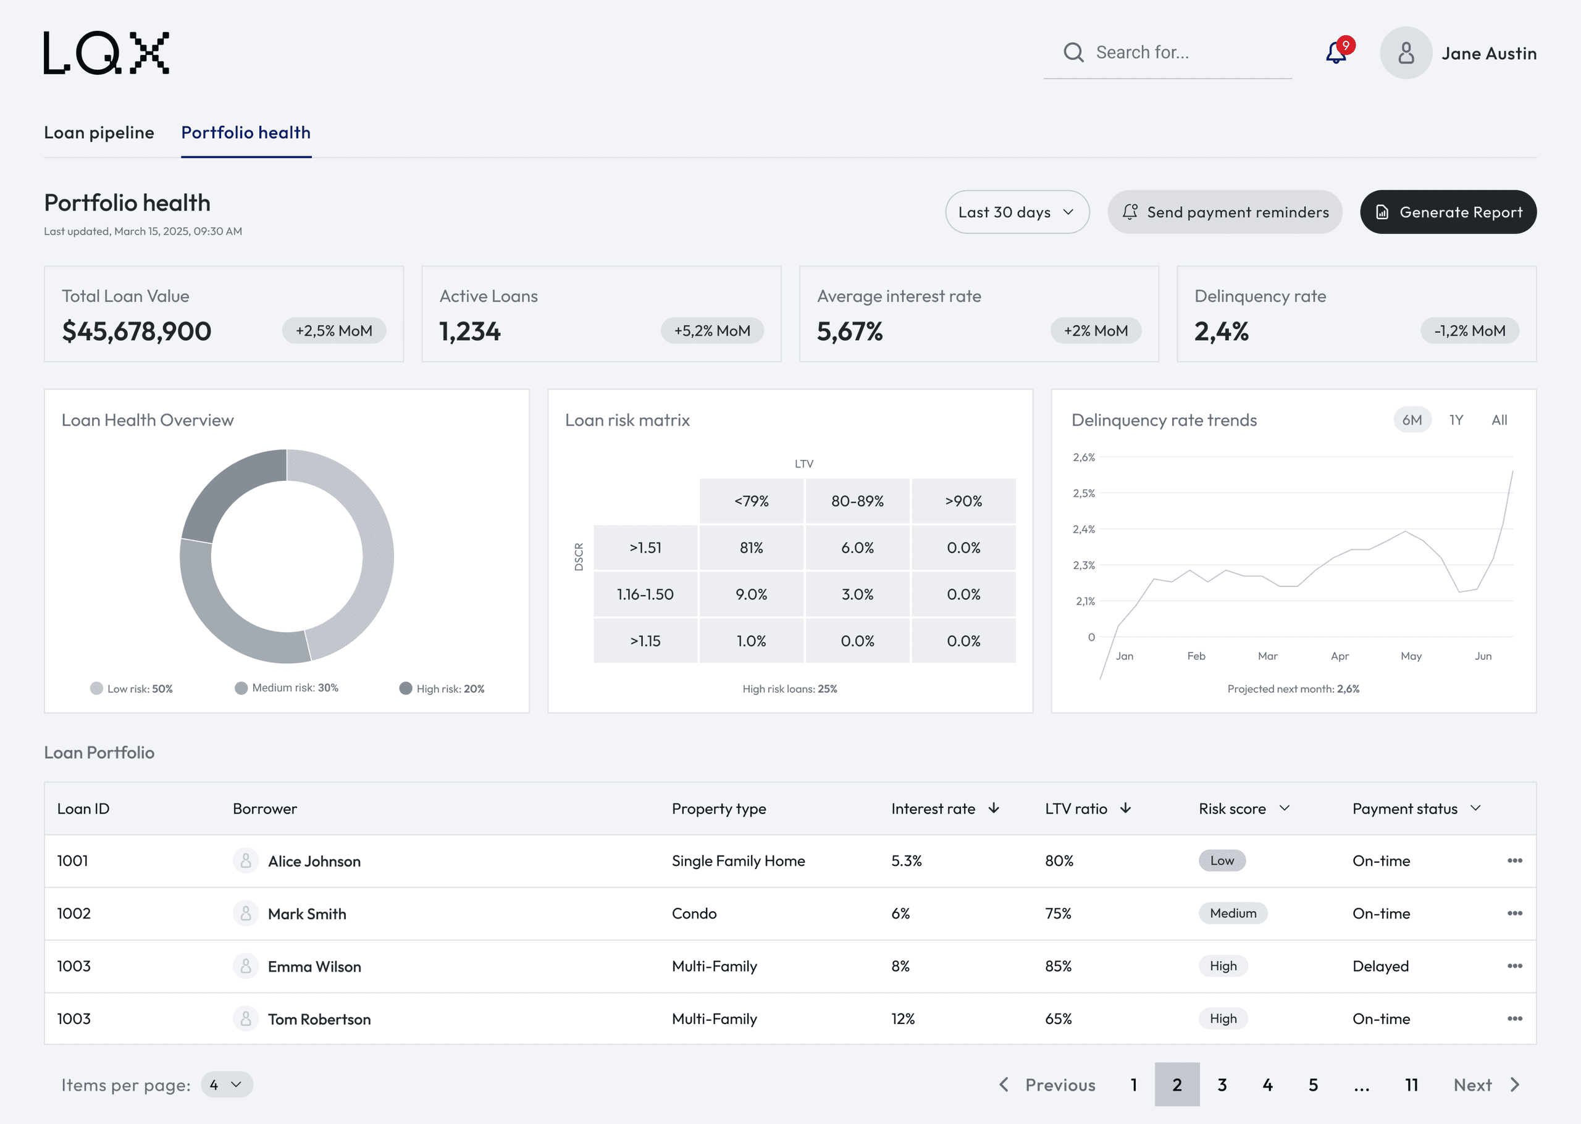Screen dimensions: 1581x1124
Task: Switch to the Loan pipeline tab
Action: coord(99,132)
